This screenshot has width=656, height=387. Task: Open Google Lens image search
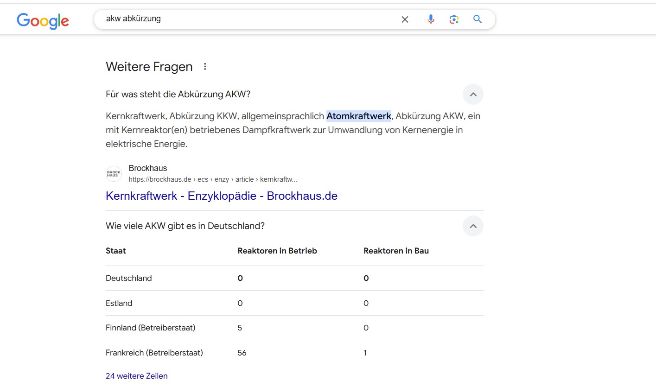454,19
